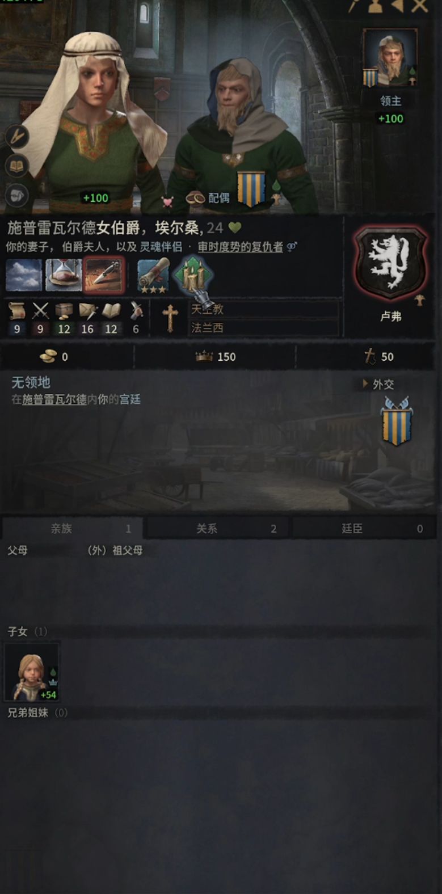Expand the 外交 diplomacy section
This screenshot has width=442, height=894.
378,384
